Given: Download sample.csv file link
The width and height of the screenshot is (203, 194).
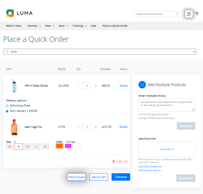Looking at the screenshot, I should [x=150, y=170].
